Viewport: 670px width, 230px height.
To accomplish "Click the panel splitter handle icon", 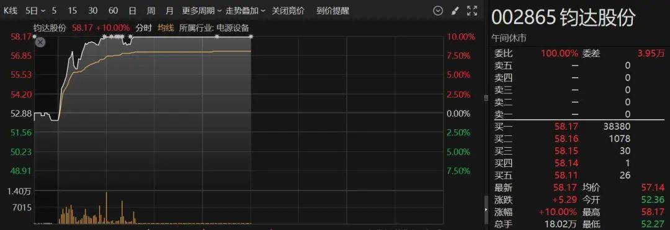I will click(486, 98).
